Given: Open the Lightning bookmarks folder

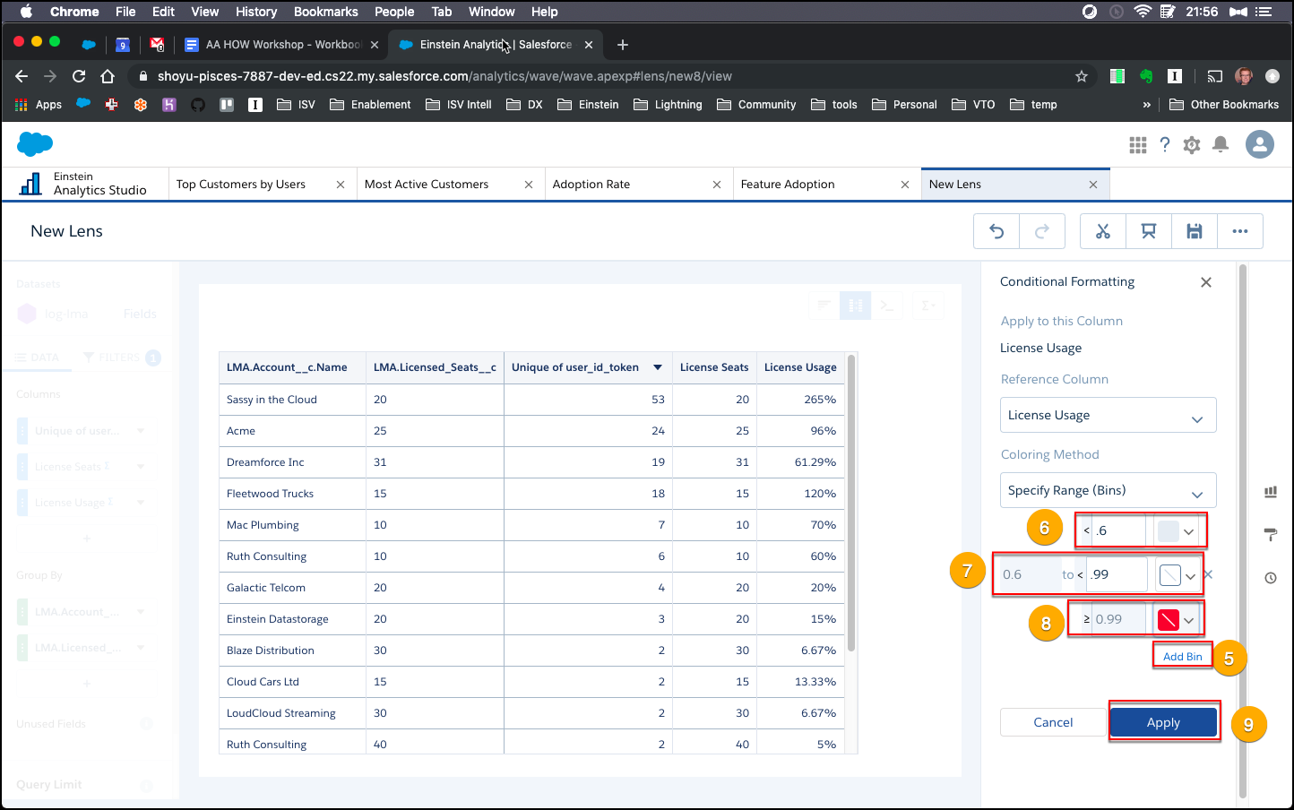Looking at the screenshot, I should tap(668, 105).
